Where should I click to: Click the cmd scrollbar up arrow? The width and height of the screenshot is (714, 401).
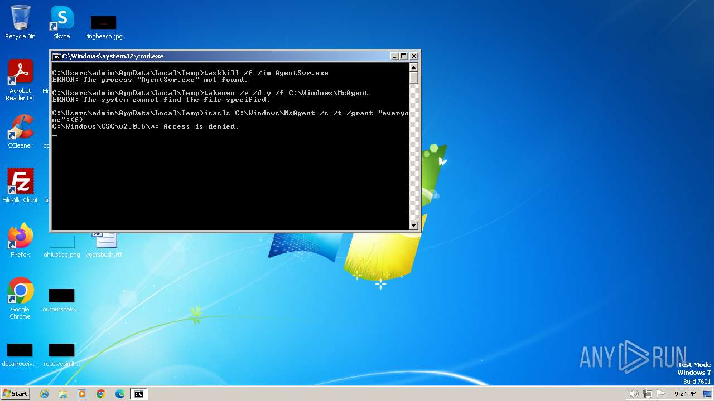[x=413, y=67]
